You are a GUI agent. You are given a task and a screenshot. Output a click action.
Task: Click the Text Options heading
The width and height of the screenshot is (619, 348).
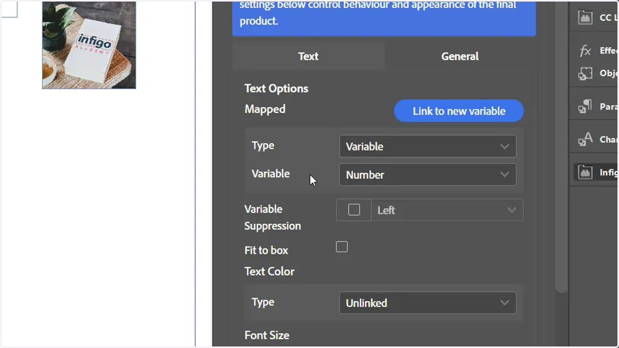(276, 88)
